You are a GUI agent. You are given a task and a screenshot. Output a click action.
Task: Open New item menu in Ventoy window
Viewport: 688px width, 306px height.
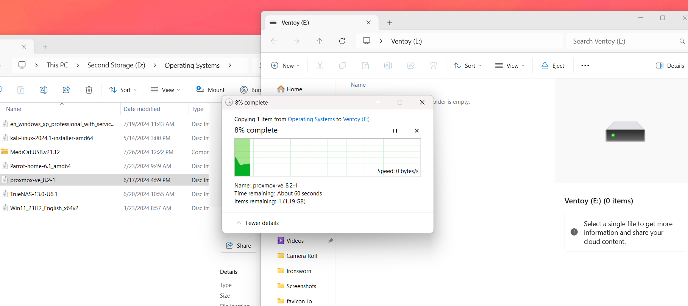[285, 66]
